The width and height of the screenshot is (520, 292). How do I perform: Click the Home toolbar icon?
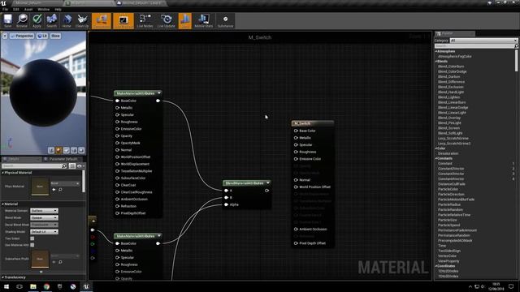[67, 20]
